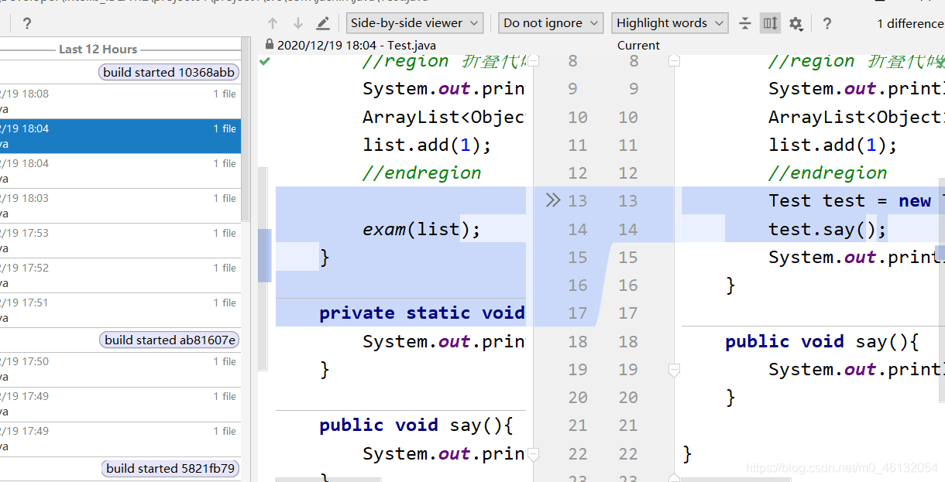Go to next difference with down arrow
The height and width of the screenshot is (482, 945).
[x=297, y=23]
